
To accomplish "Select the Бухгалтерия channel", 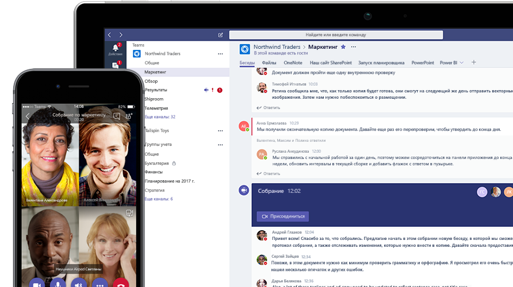I will click(x=156, y=163).
